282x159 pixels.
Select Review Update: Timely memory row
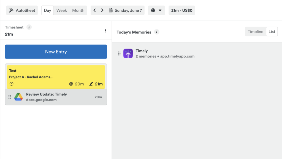(x=56, y=97)
